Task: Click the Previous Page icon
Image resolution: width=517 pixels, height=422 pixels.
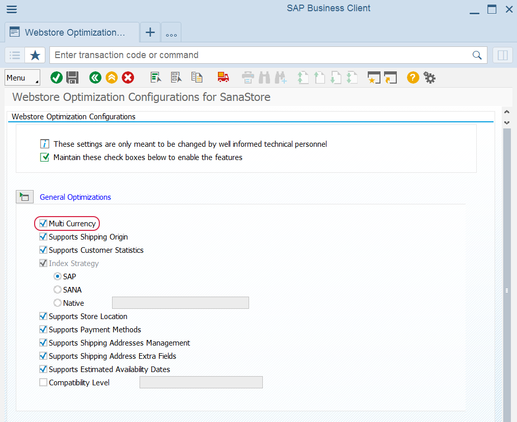Action: tap(319, 78)
